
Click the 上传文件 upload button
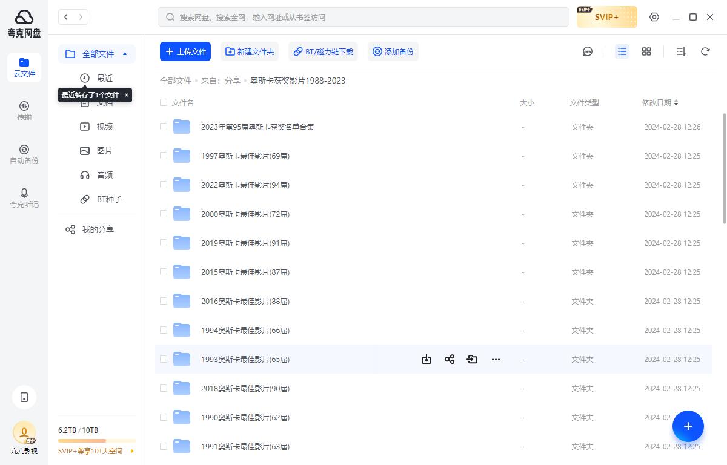click(x=185, y=51)
